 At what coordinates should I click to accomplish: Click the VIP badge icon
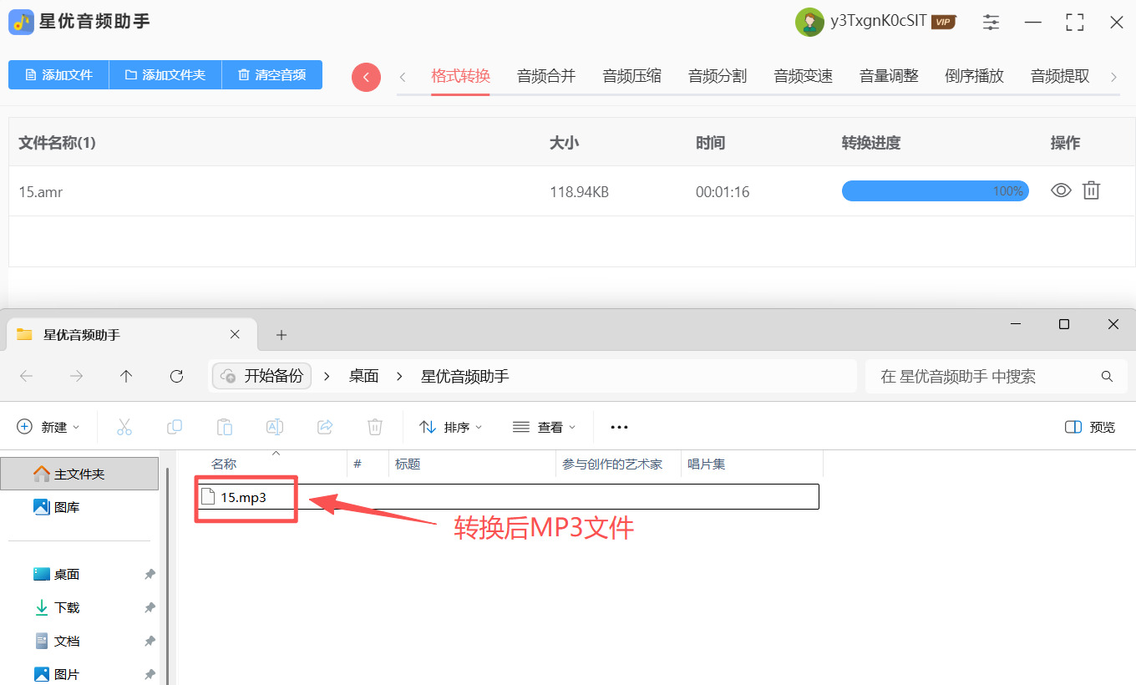pyautogui.click(x=943, y=23)
